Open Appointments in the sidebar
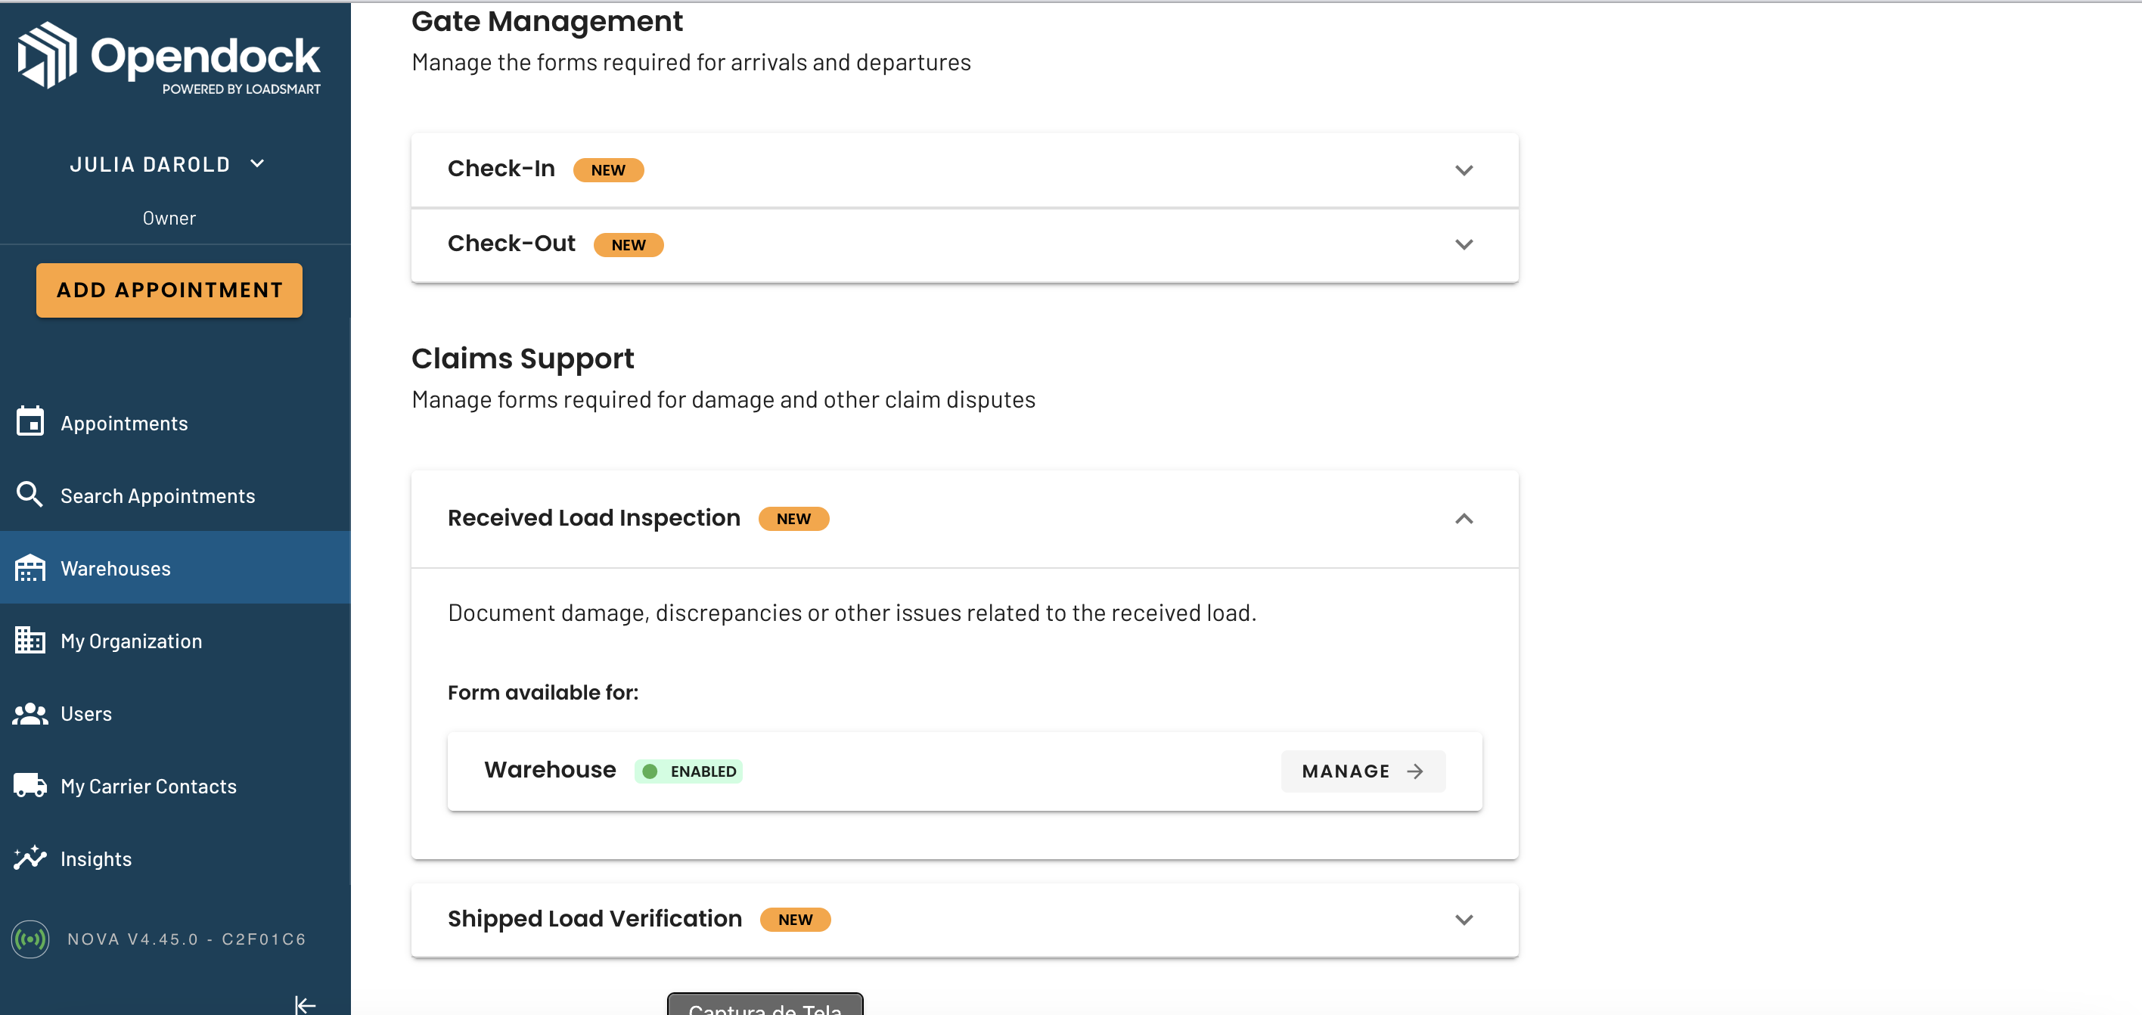The image size is (2142, 1015). pos(124,423)
